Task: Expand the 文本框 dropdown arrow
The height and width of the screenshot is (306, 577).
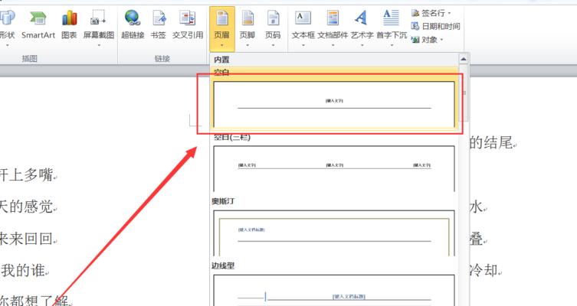Action: click(x=303, y=46)
